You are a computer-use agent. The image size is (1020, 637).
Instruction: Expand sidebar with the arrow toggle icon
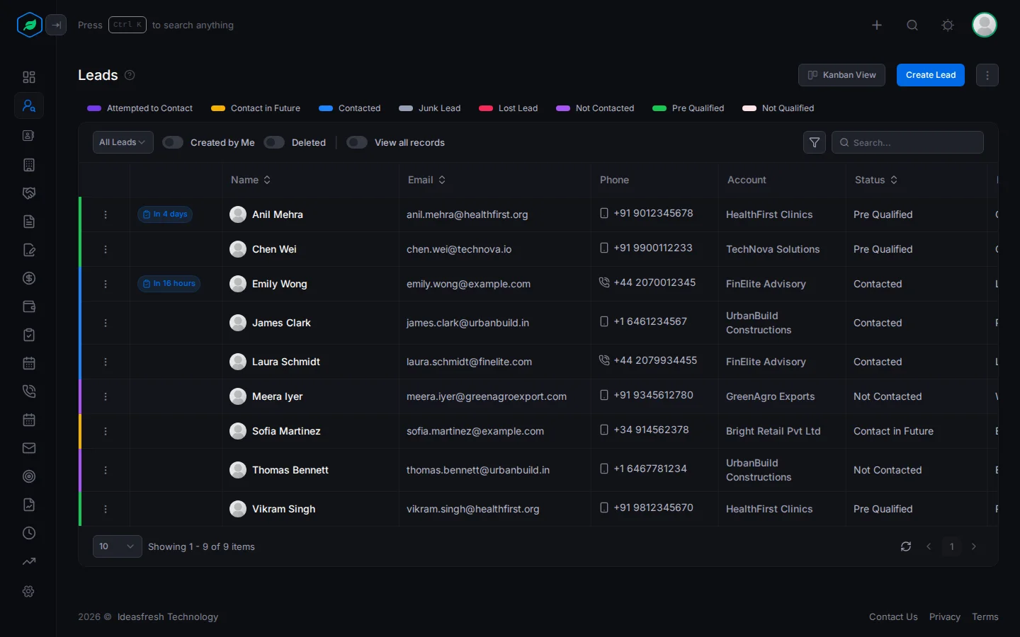[56, 25]
